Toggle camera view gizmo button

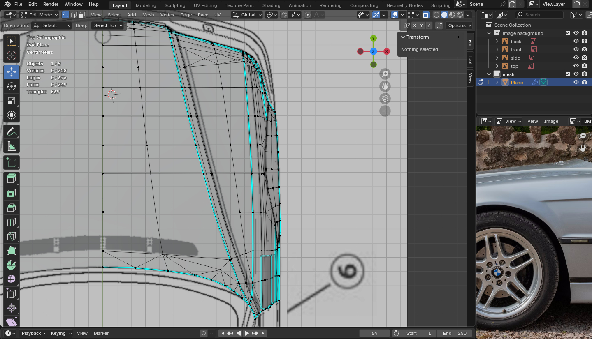[385, 99]
